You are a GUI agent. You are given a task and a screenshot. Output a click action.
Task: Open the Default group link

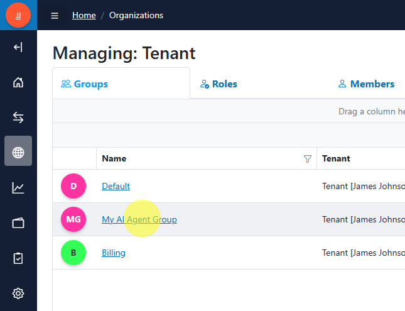(x=116, y=186)
